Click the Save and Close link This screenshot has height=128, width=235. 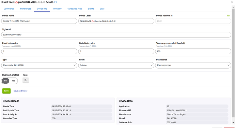tap(20, 91)
